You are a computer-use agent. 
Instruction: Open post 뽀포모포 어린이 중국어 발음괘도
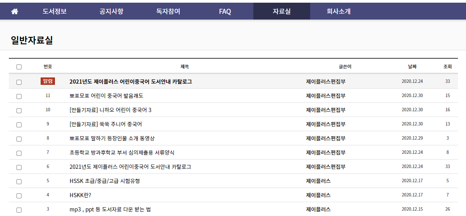pos(106,96)
